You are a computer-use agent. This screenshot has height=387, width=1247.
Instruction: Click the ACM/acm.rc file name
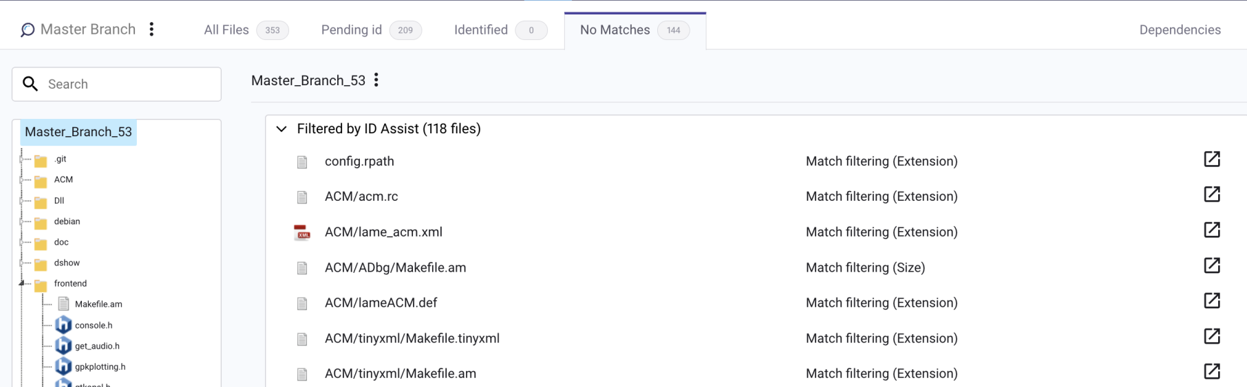(361, 197)
